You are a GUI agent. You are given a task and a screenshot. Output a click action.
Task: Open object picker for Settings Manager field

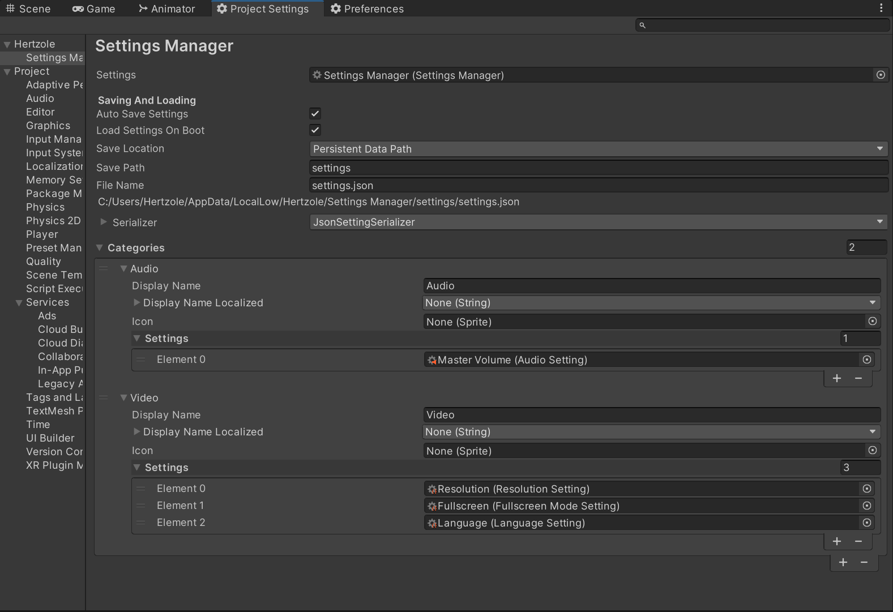[x=881, y=75]
